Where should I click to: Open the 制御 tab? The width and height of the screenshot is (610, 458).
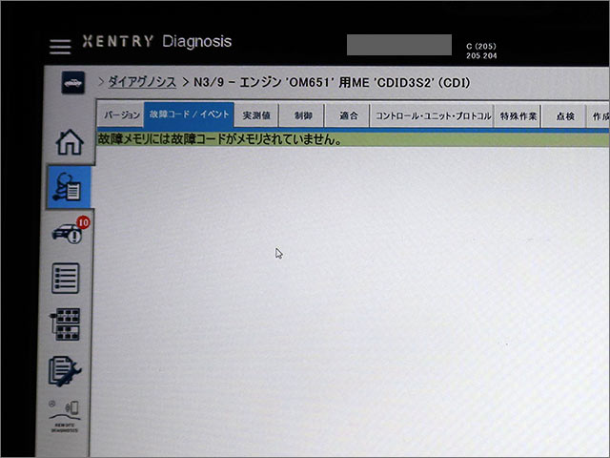(x=302, y=115)
